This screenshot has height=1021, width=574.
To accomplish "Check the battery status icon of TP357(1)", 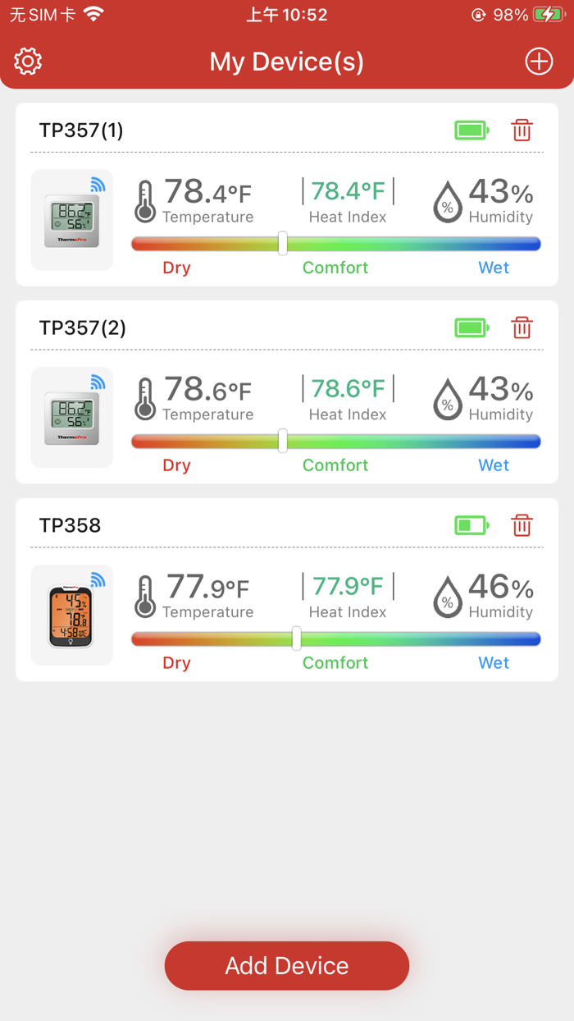I will pyautogui.click(x=471, y=130).
